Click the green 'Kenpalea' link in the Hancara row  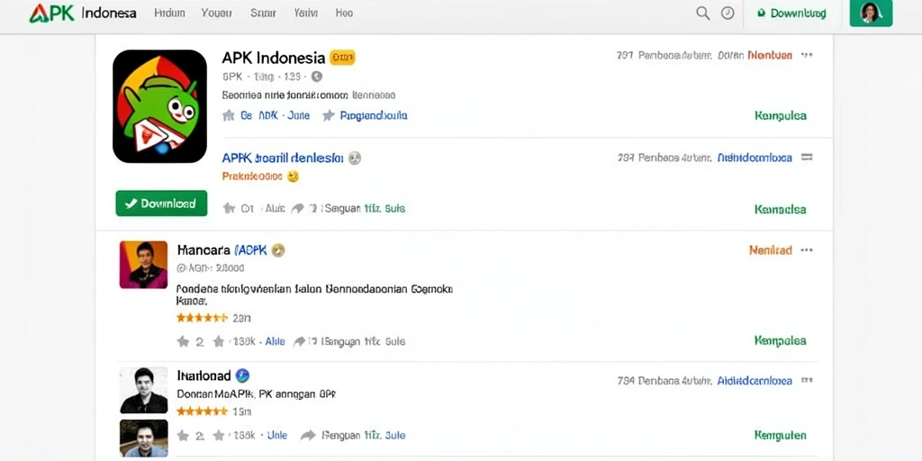click(x=781, y=340)
